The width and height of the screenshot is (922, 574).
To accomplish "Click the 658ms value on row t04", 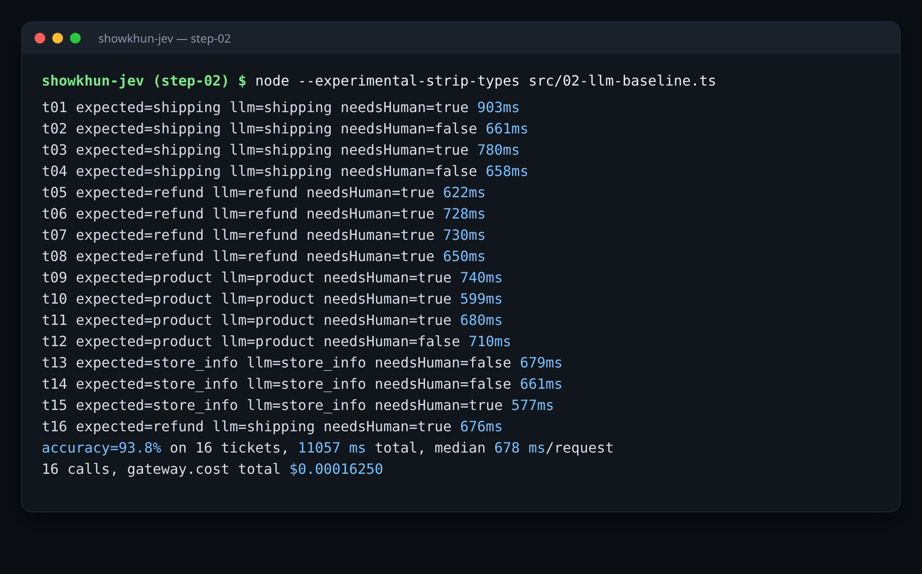I will point(507,171).
